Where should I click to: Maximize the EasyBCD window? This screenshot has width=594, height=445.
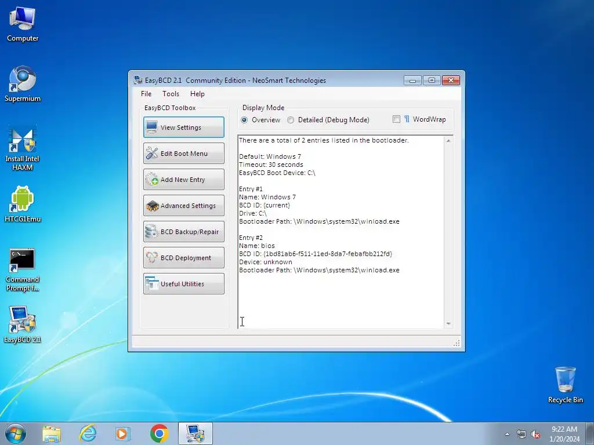click(432, 80)
